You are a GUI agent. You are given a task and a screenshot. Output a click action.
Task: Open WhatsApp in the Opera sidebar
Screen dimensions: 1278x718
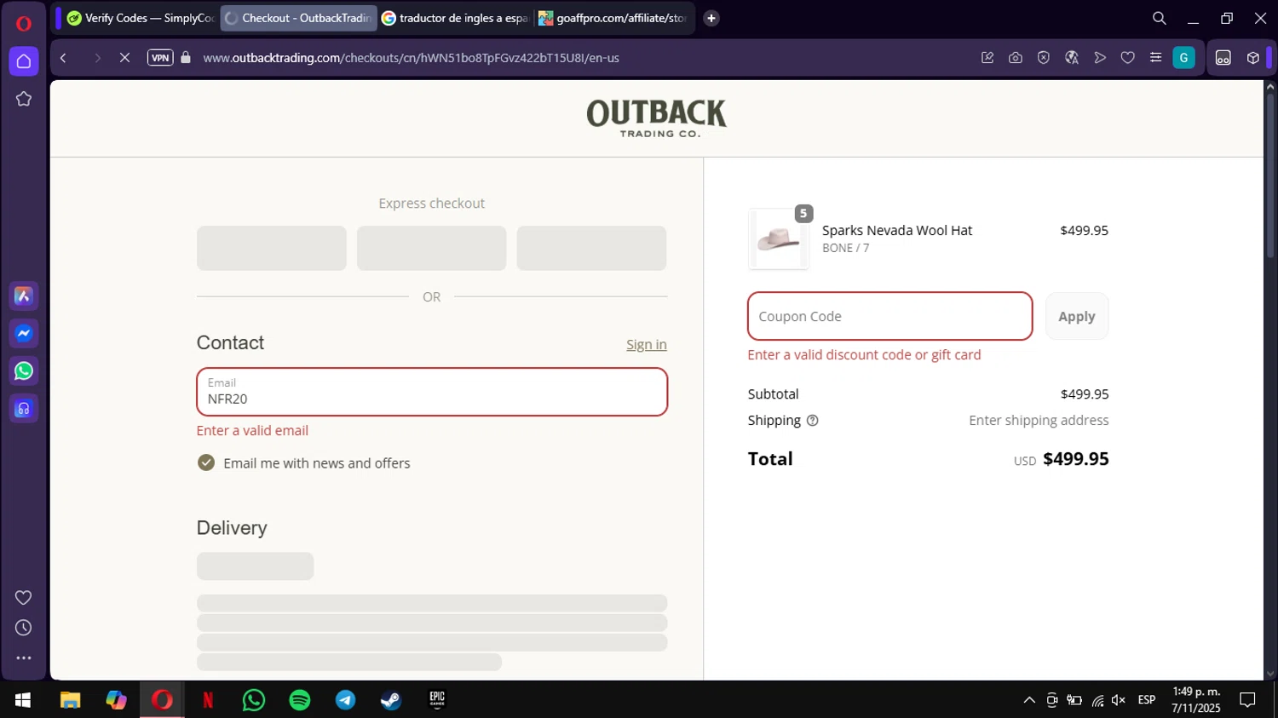[x=24, y=371]
